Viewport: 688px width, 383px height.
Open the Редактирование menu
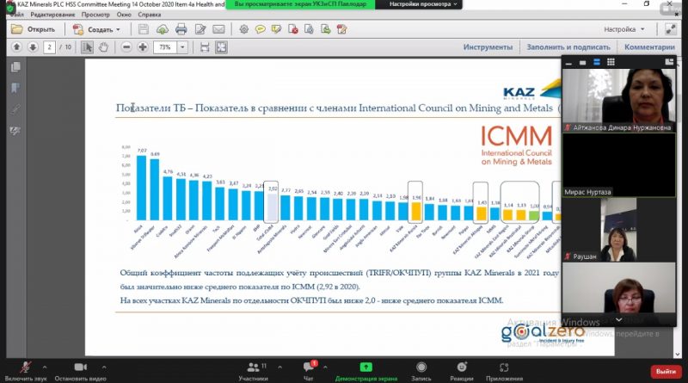click(52, 15)
